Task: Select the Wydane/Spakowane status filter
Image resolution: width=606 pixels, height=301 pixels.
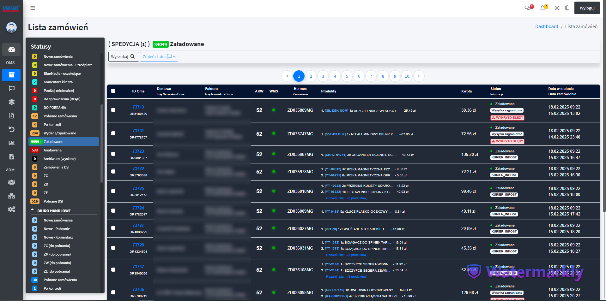Action: point(64,133)
